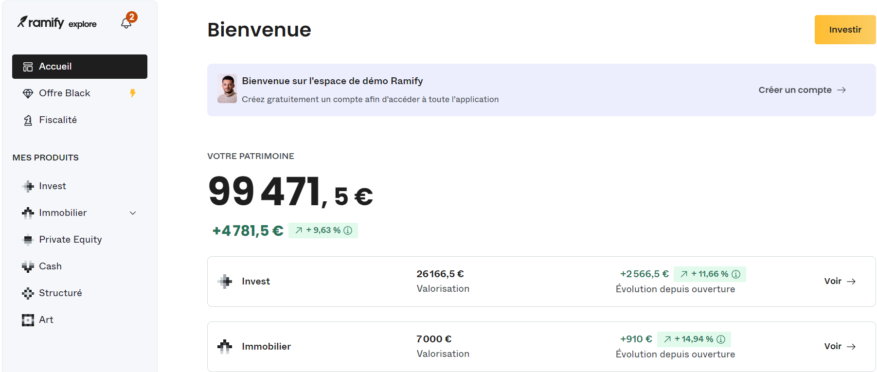Open the Cash product in the sidebar
This screenshot has width=877, height=372.
pyautogui.click(x=50, y=266)
